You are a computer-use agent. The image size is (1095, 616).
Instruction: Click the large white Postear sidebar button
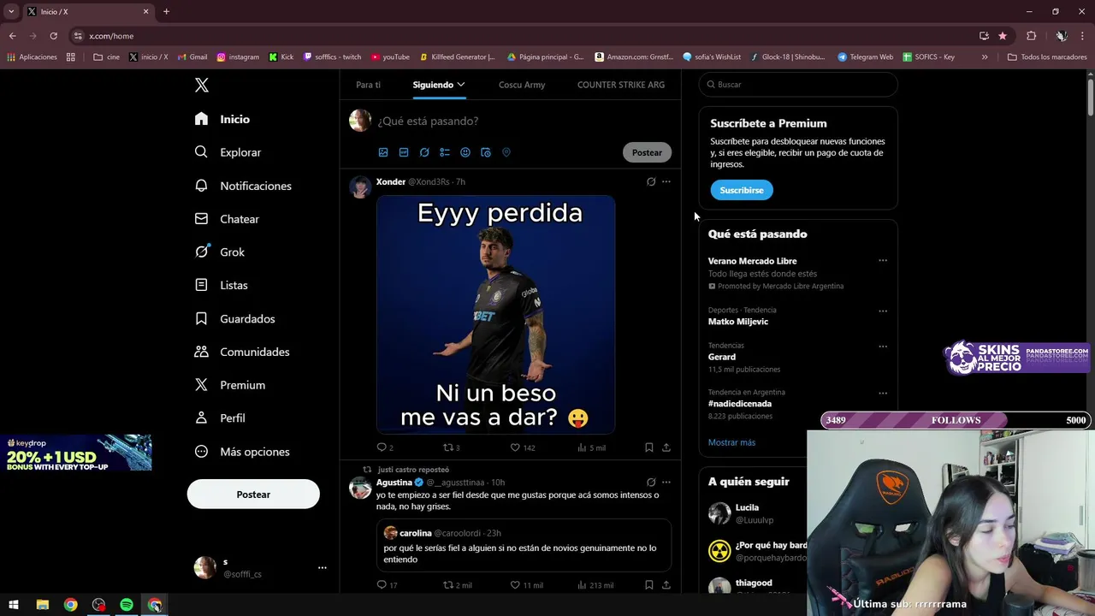(x=253, y=495)
